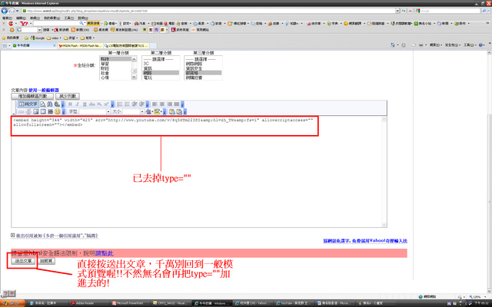This screenshot has height=307, width=492.
Task: Open the background highlight color picker
Action: 157,111
